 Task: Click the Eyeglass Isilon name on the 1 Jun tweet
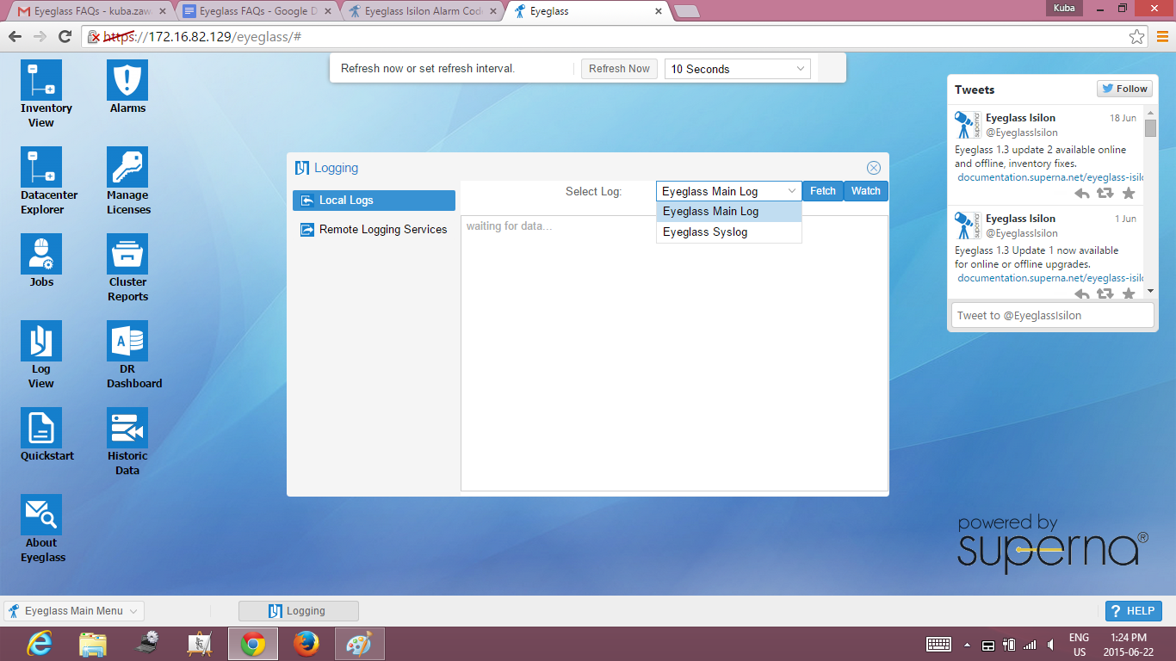pos(1020,219)
